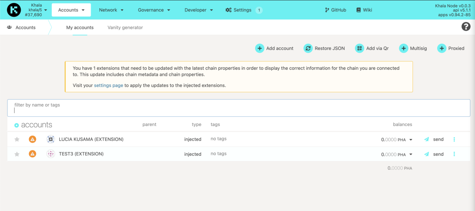Click the Restore JSON button
This screenshot has width=475, height=211.
[x=324, y=48]
